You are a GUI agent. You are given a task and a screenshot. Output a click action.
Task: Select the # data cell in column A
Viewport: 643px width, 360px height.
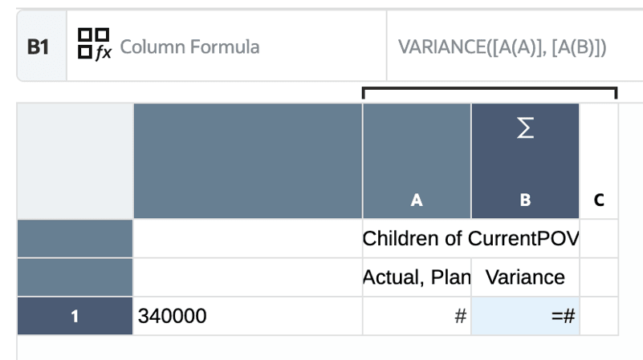pos(416,316)
